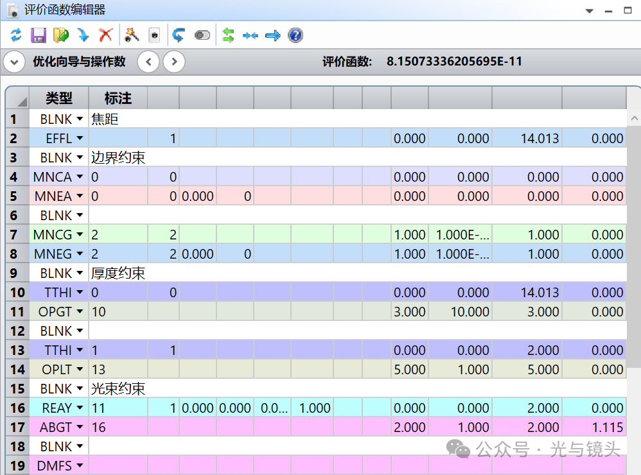Click the Update toolbar icon
The height and width of the screenshot is (475, 641).
(x=16, y=35)
